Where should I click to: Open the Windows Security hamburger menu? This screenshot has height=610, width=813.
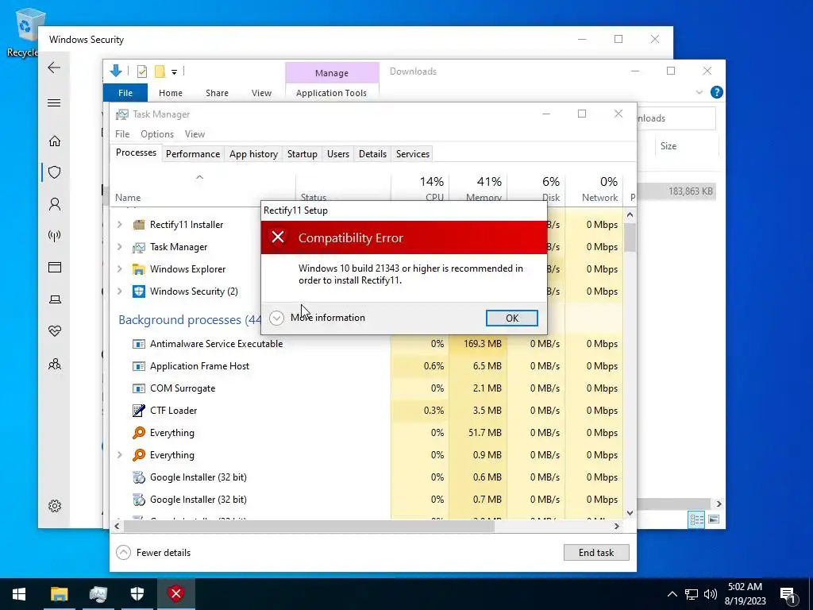(54, 102)
